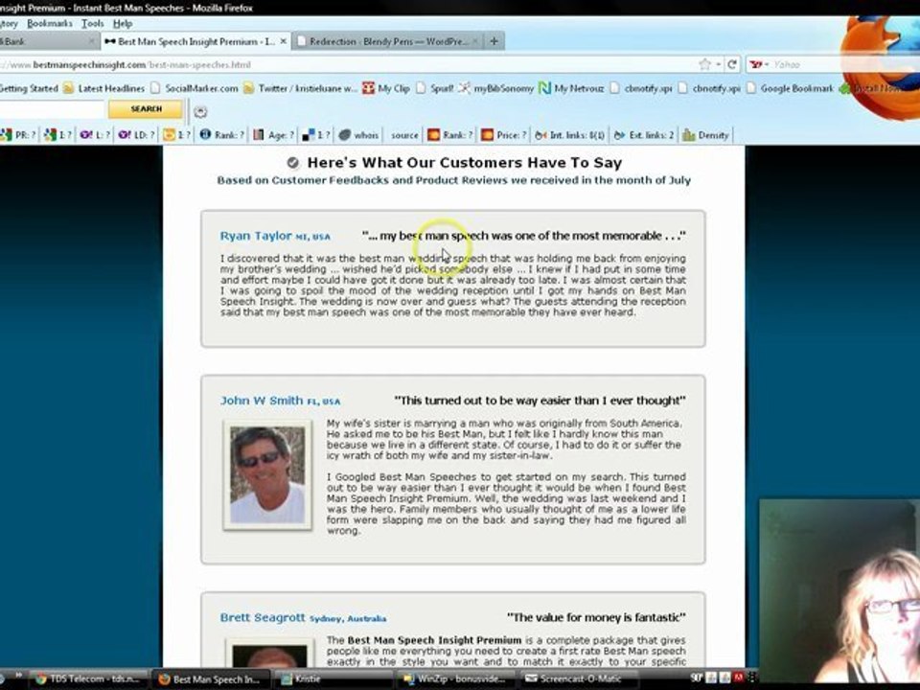This screenshot has height=690, width=920.
Task: Open a new tab with the plus button
Action: (x=494, y=41)
